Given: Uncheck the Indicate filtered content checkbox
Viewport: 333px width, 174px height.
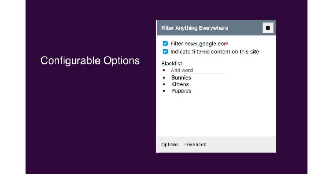Looking at the screenshot, I should point(165,52).
